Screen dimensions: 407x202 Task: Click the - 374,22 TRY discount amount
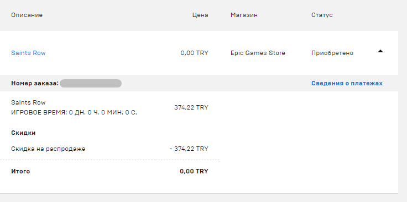(189, 149)
